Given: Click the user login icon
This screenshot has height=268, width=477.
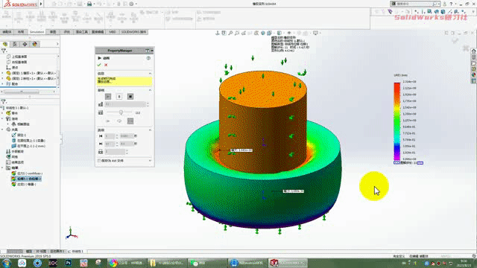Looking at the screenshot, I should pos(444,4).
